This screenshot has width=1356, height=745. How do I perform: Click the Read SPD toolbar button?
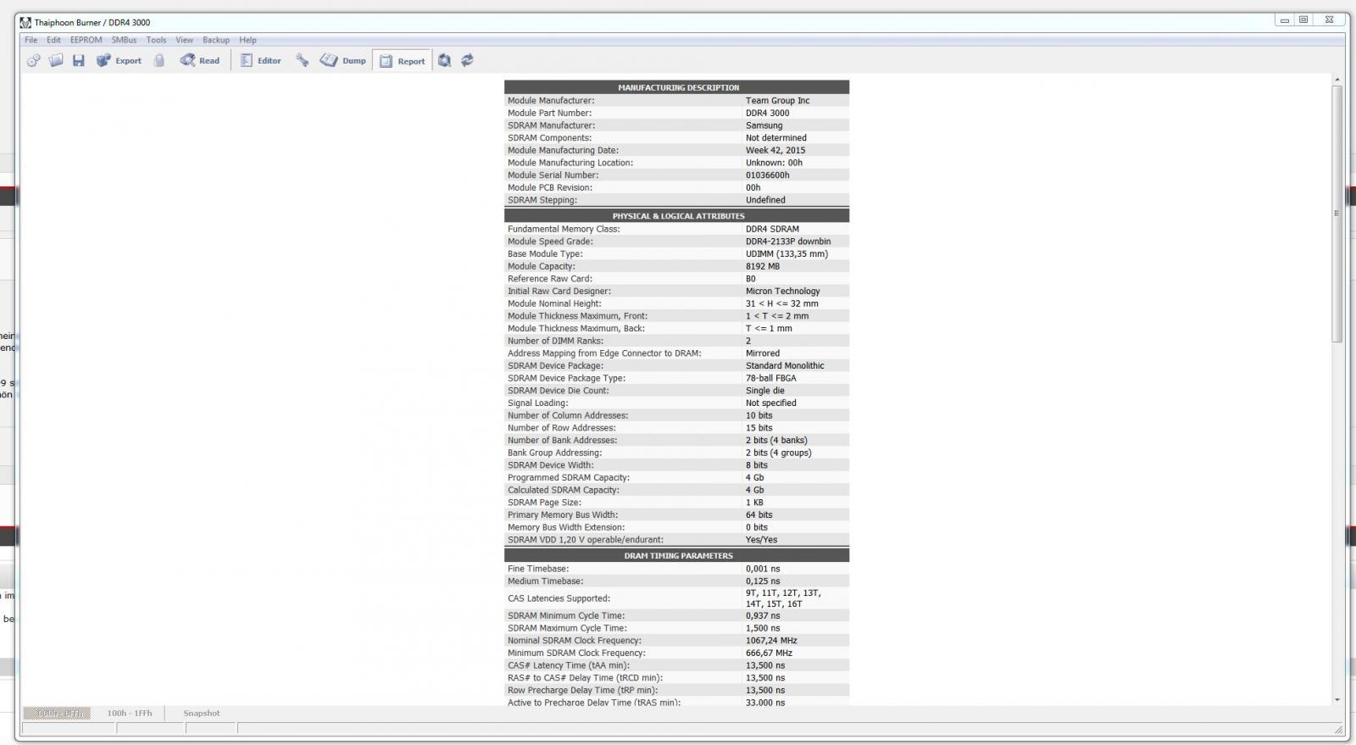[200, 60]
